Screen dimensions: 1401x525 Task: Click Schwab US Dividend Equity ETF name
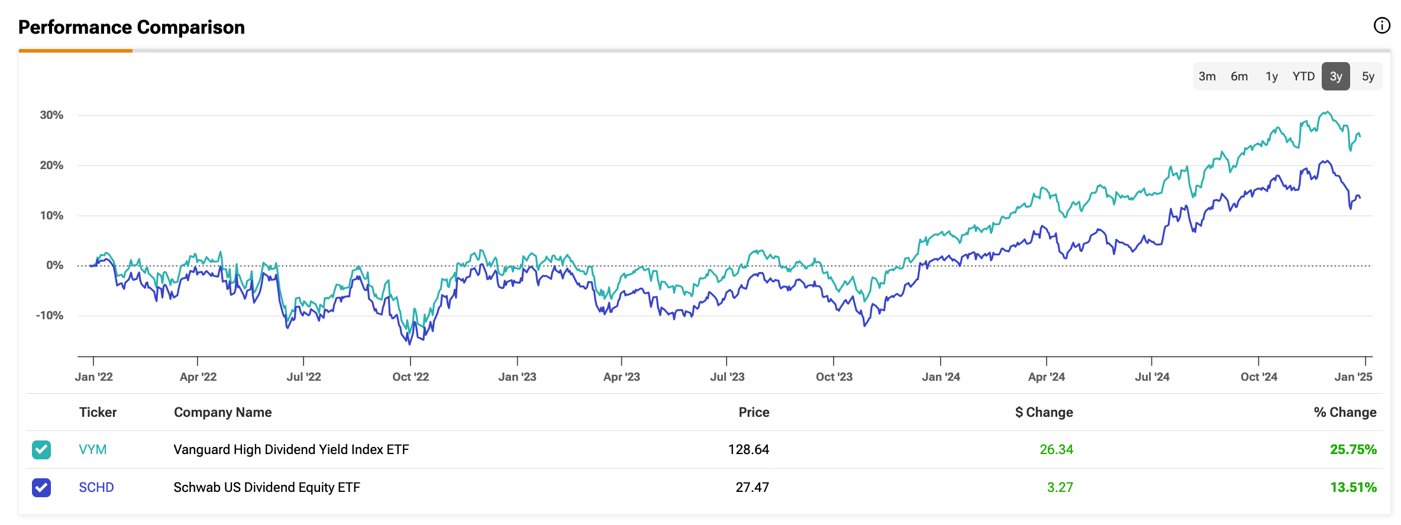[267, 487]
